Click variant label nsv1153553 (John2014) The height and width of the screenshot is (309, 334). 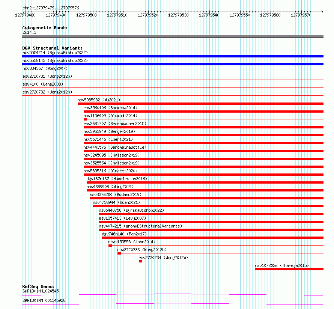pyautogui.click(x=132, y=242)
